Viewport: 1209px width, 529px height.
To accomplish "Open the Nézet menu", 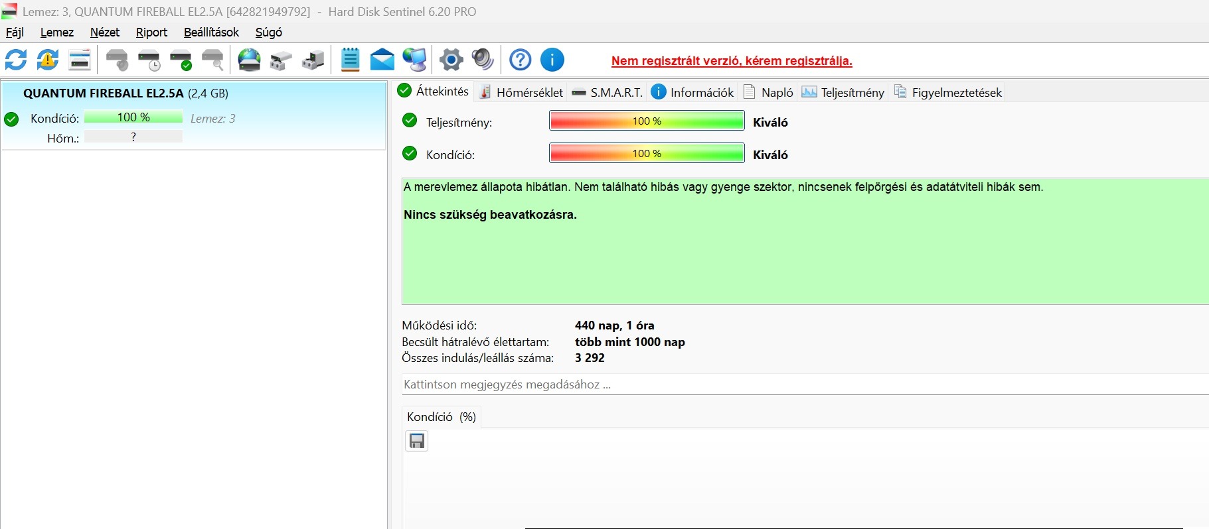I will tap(105, 32).
